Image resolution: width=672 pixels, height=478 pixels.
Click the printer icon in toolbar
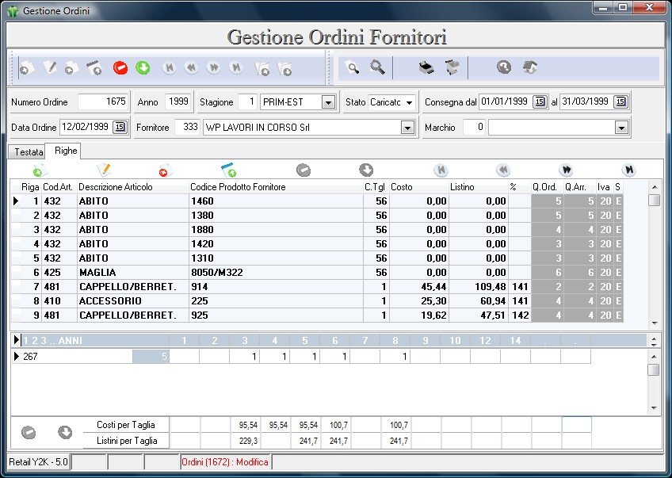pyautogui.click(x=426, y=68)
